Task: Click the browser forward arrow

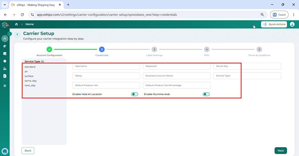Action: click(14, 15)
